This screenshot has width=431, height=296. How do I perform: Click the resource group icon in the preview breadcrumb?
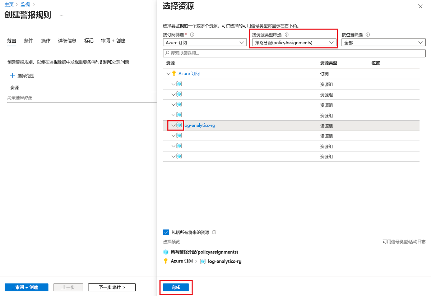[203, 261]
